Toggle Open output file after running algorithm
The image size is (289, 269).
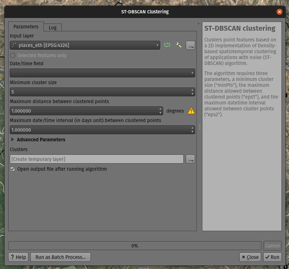(13, 169)
